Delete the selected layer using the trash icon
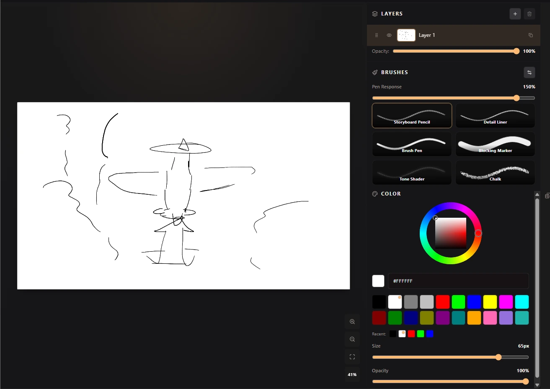Screen dimensions: 550x389 tap(529, 14)
